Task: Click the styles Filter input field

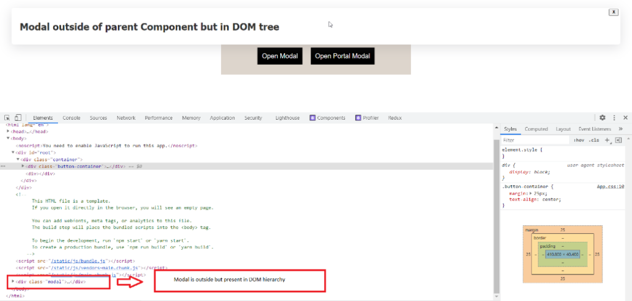Action: (535, 140)
